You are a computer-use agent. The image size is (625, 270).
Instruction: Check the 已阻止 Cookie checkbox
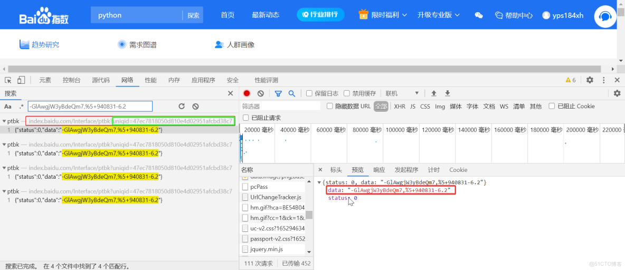coord(552,107)
